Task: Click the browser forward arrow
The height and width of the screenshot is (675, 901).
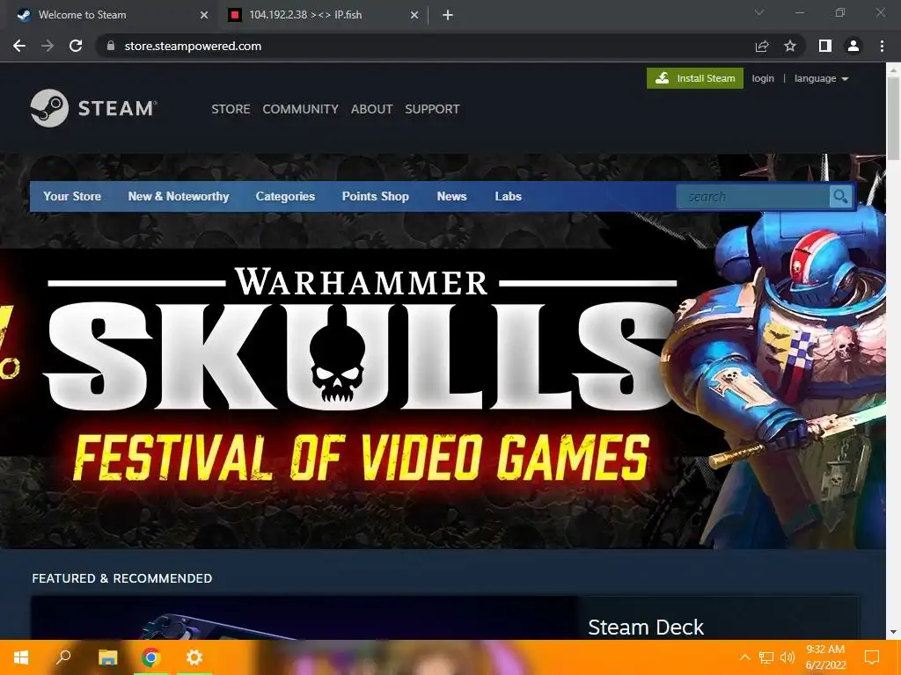Action: pos(48,46)
